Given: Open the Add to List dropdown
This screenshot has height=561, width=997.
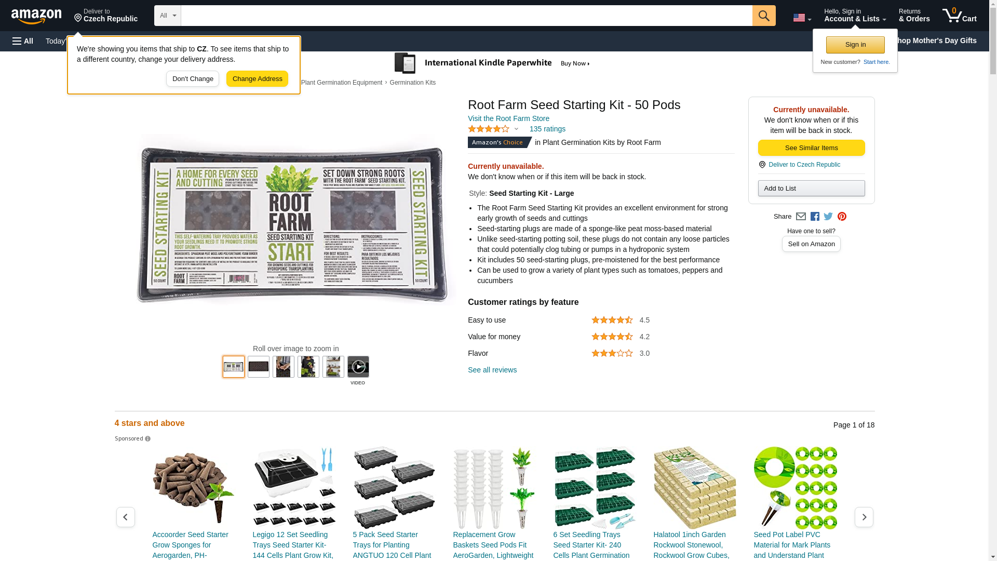Looking at the screenshot, I should click(811, 188).
